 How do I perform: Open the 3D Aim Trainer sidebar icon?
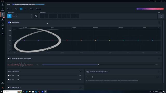pos(3,24)
